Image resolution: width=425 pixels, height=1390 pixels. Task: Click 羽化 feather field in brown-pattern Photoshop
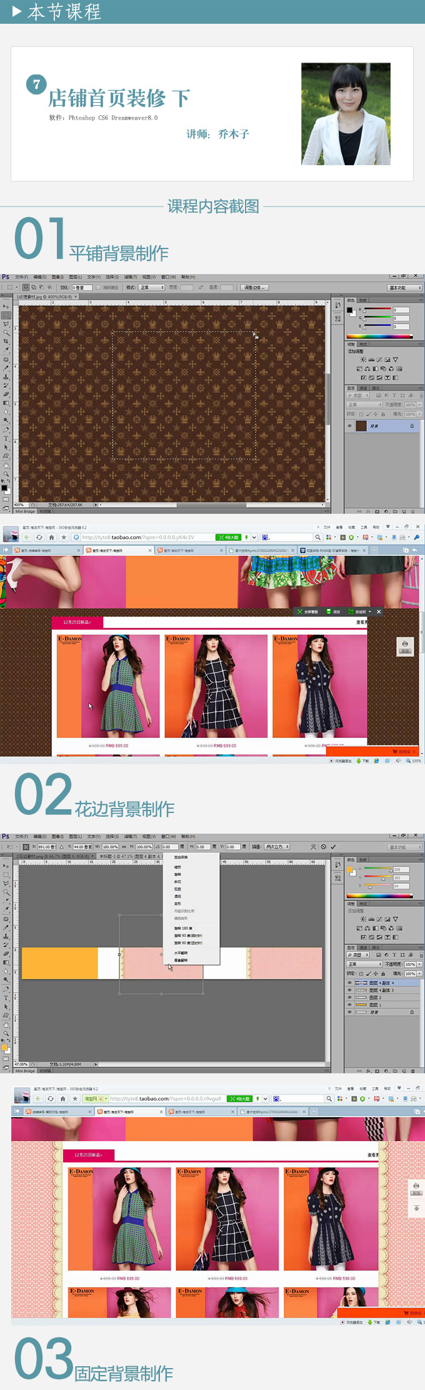tap(82, 287)
